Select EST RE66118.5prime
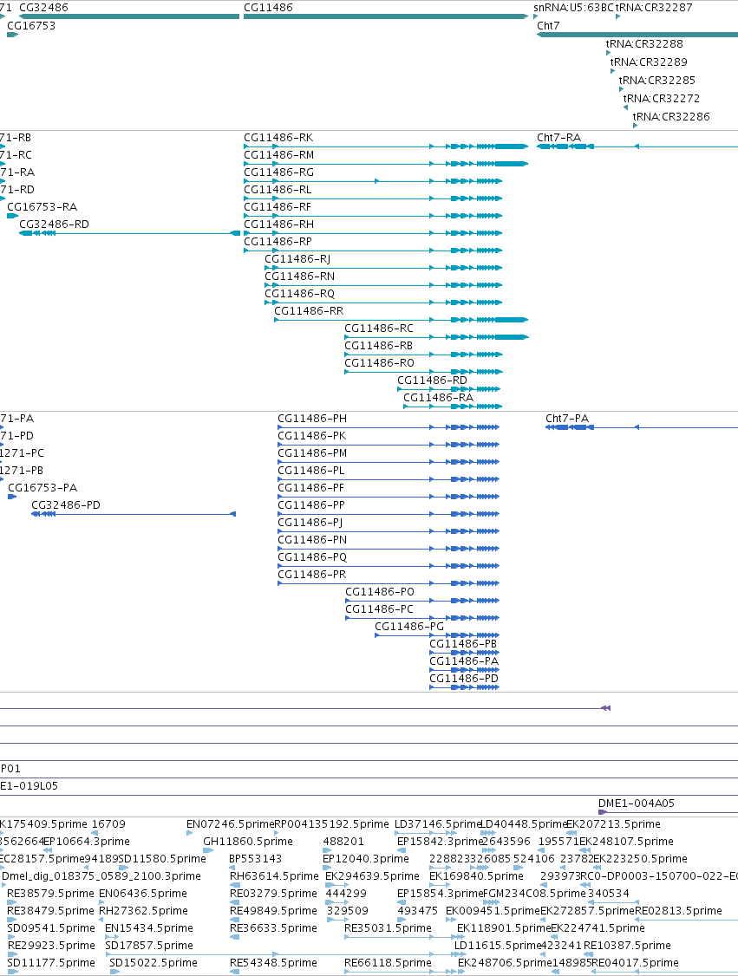738x976 pixels. coord(388,962)
